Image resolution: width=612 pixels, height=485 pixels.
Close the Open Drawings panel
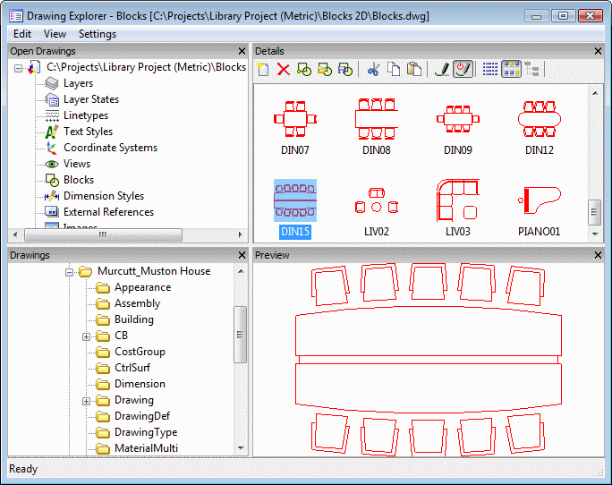(242, 51)
